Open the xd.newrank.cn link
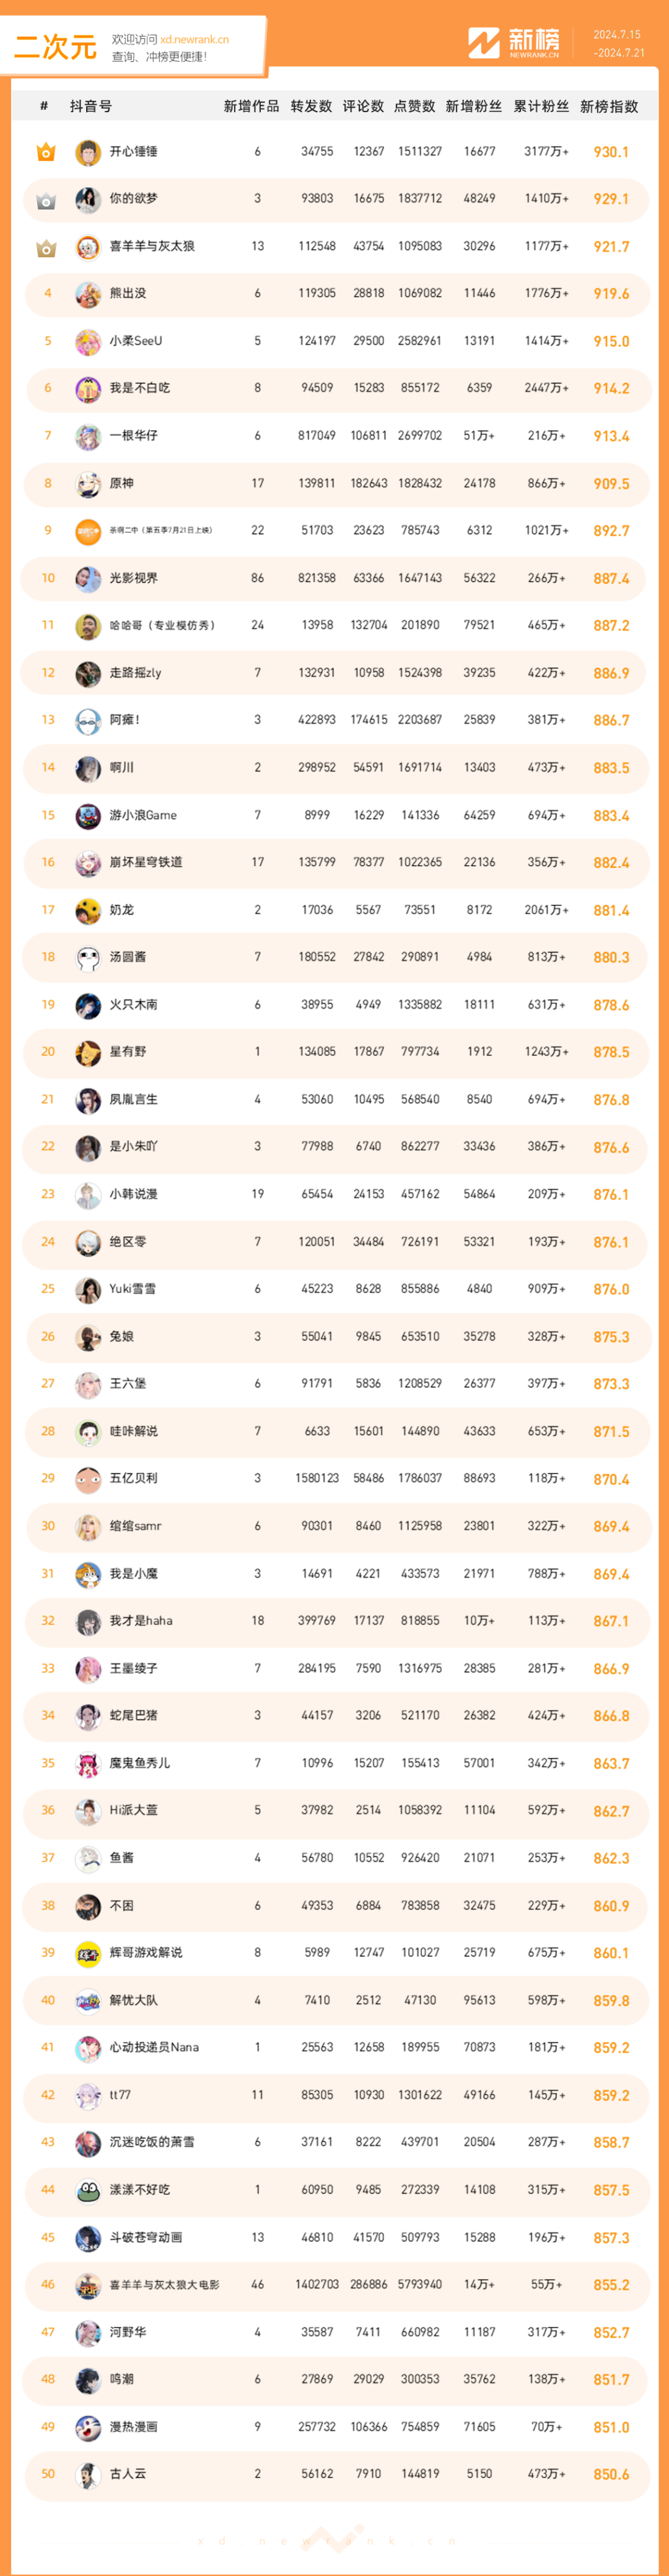The height and width of the screenshot is (2576, 669). [194, 40]
